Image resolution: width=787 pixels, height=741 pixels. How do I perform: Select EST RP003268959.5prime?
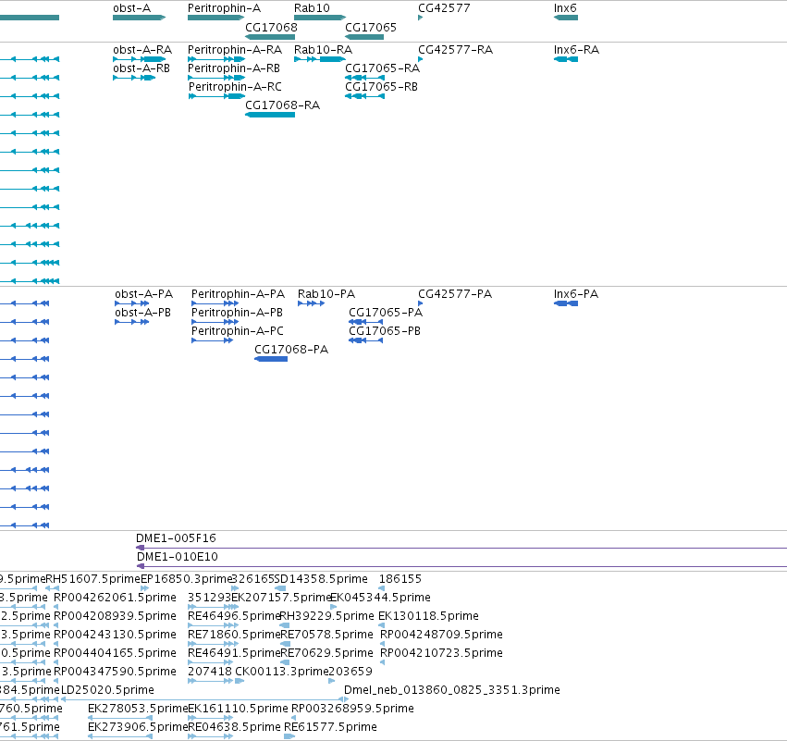[353, 709]
